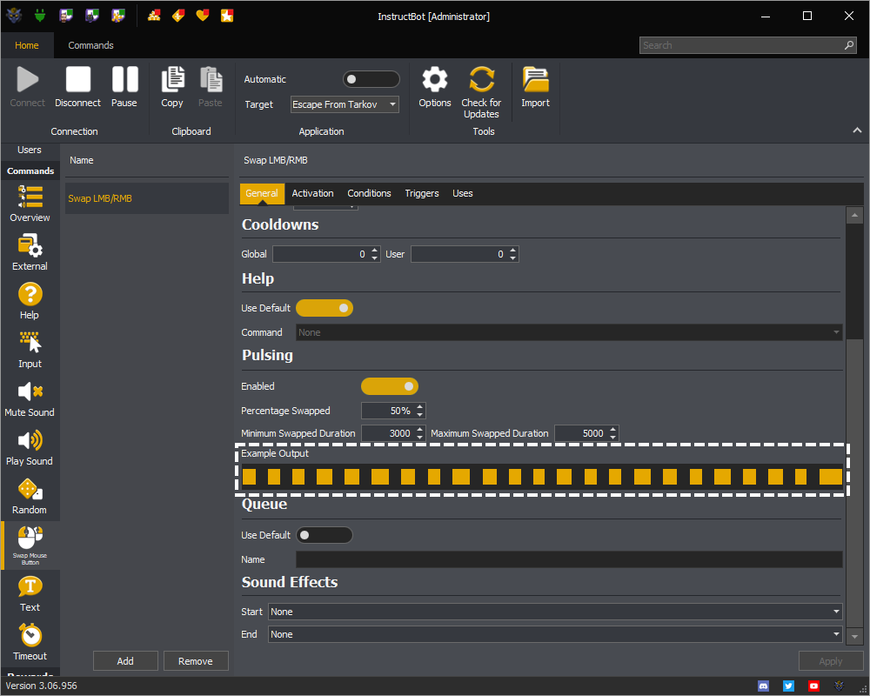870x696 pixels.
Task: Increase the User cooldown value
Action: pyautogui.click(x=512, y=251)
